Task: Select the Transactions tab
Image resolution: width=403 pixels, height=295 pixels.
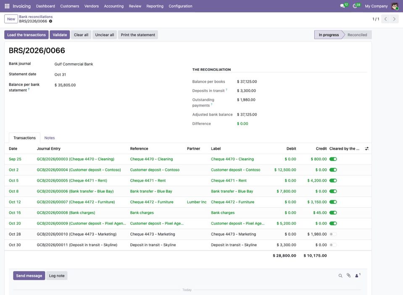Action: click(x=25, y=138)
